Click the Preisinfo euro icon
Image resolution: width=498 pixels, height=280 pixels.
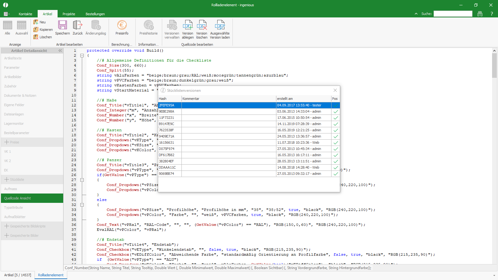click(122, 26)
